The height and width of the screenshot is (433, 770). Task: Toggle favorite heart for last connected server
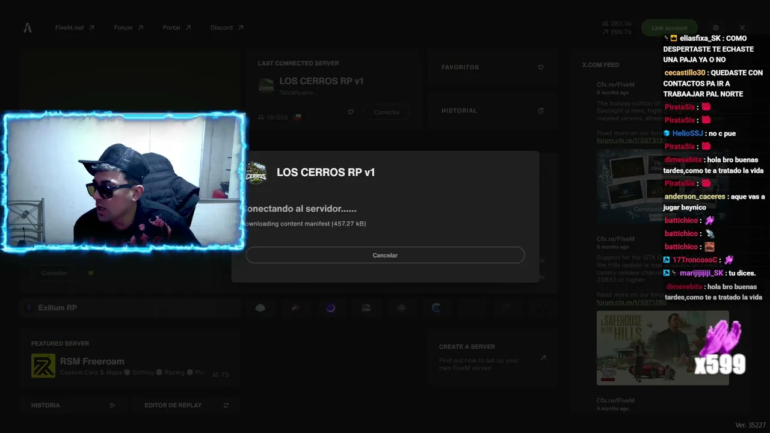351,112
